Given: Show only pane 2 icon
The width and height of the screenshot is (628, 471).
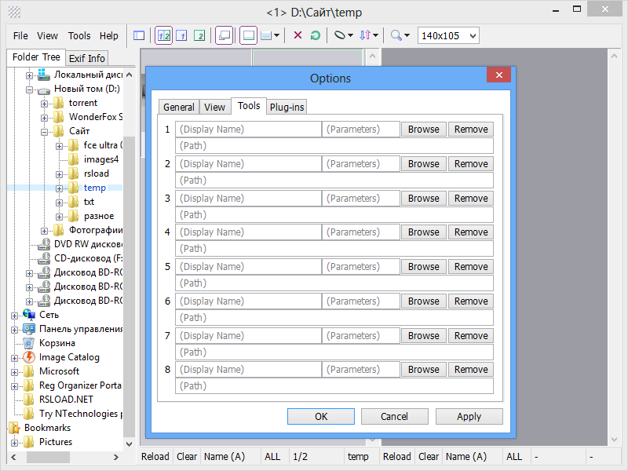Looking at the screenshot, I should [x=199, y=35].
